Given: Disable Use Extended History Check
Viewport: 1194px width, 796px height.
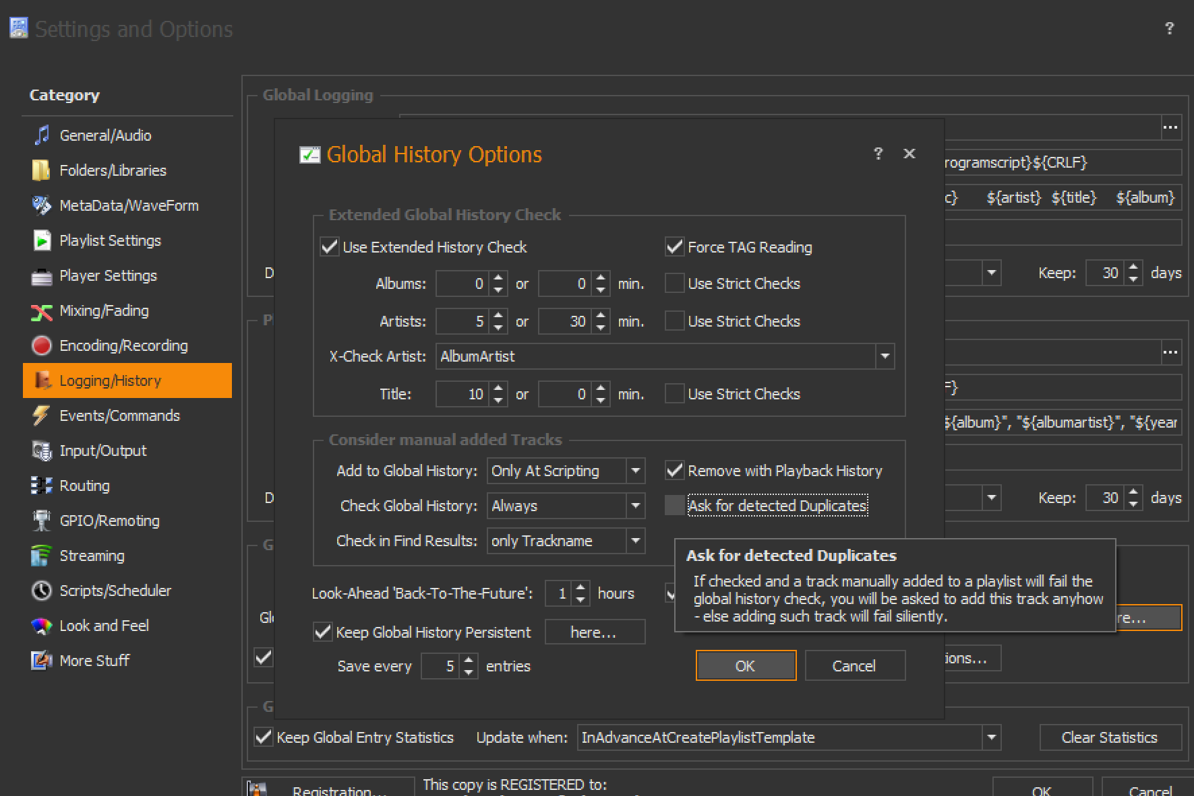Looking at the screenshot, I should point(330,247).
